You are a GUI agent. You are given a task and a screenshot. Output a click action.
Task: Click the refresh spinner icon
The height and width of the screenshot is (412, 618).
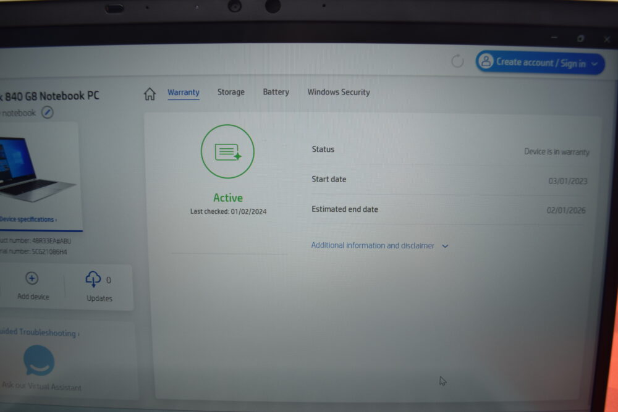coord(457,61)
